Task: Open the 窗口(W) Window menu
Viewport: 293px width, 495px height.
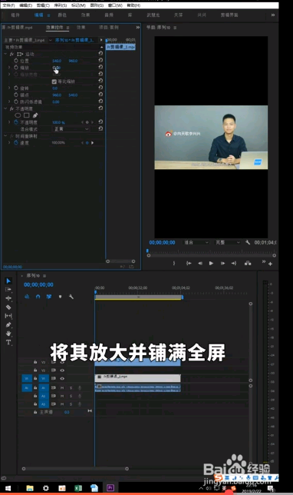Action: pos(115,5)
